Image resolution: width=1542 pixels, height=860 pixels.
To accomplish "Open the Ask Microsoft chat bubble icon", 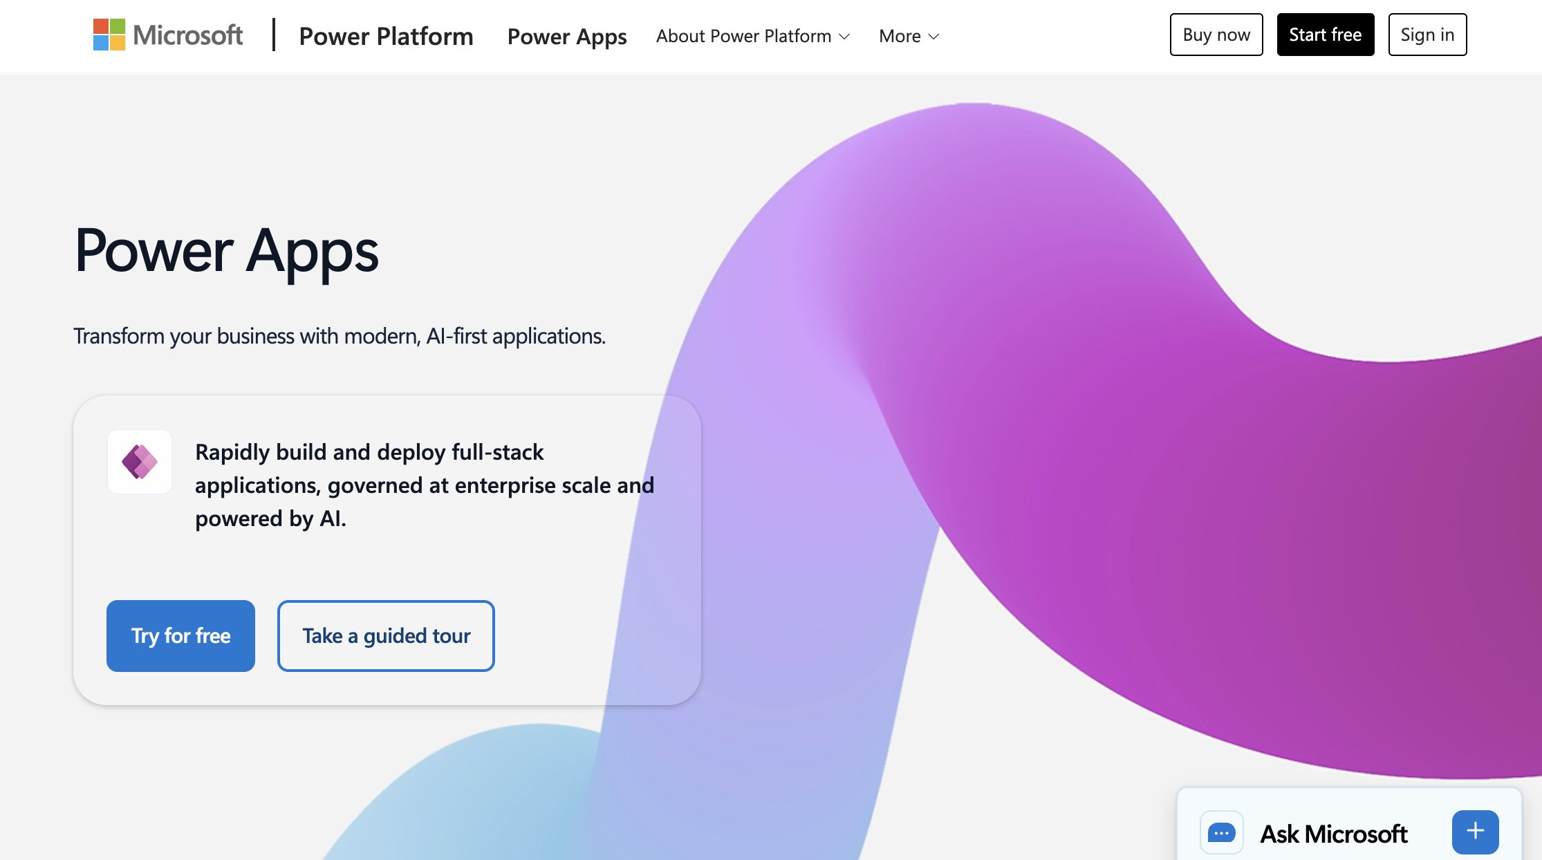I will pyautogui.click(x=1222, y=833).
